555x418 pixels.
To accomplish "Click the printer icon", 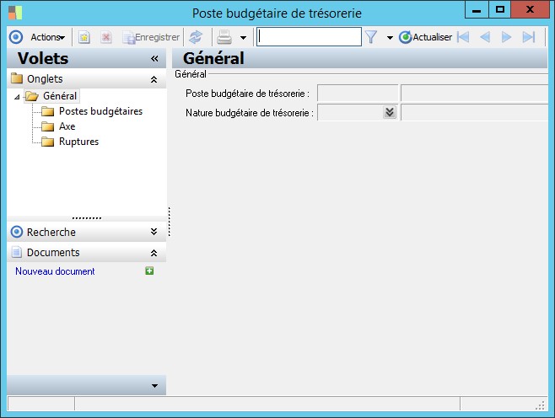I will point(224,37).
